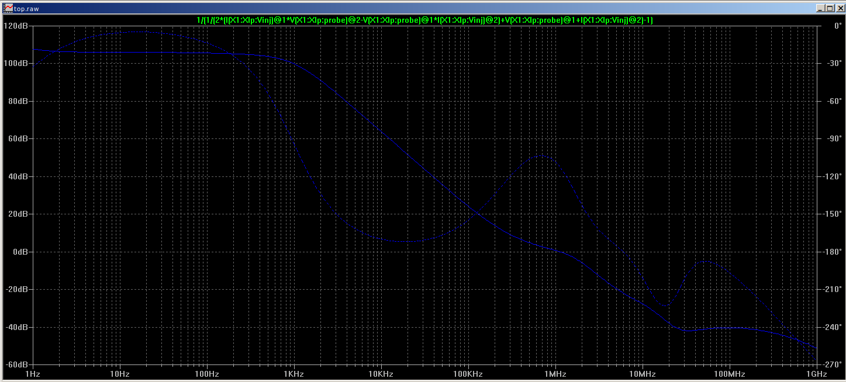Click the -120° phase axis label
Image resolution: width=846 pixels, height=382 pixels.
[831, 176]
